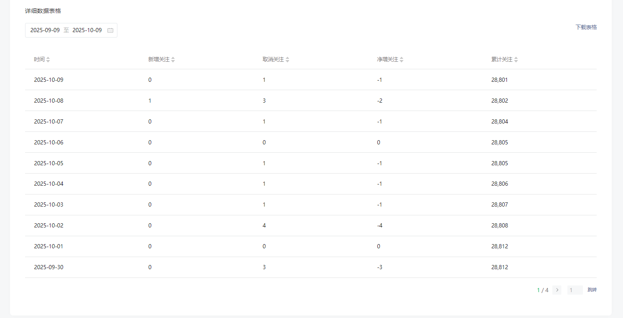
Task: Open end date 2025-10-09 picker
Action: tap(87, 30)
